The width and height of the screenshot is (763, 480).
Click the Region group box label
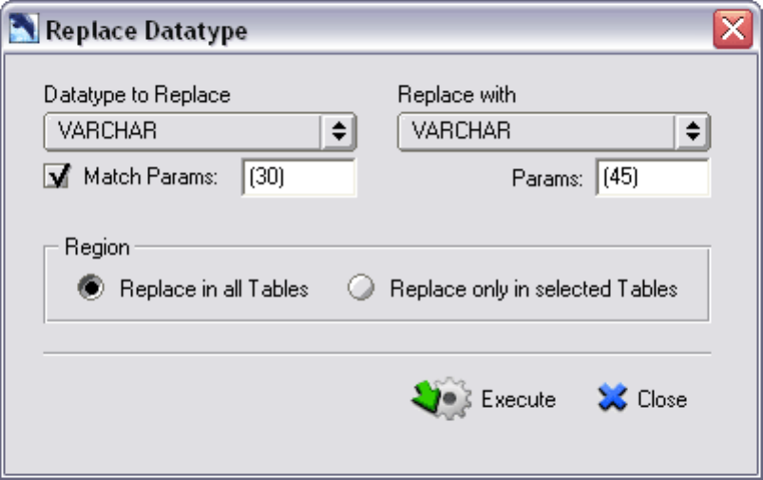pos(97,247)
